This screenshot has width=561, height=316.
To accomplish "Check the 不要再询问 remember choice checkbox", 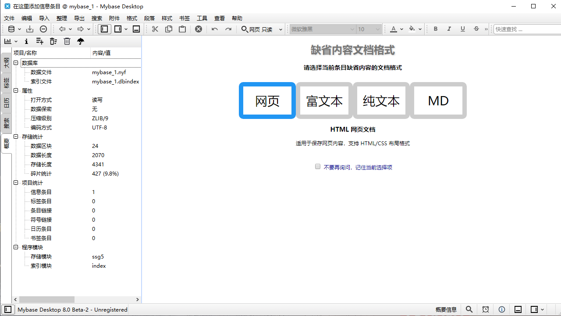I will click(317, 166).
